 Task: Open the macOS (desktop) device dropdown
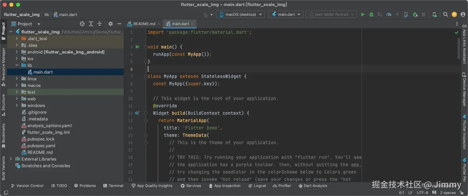[x=240, y=14]
